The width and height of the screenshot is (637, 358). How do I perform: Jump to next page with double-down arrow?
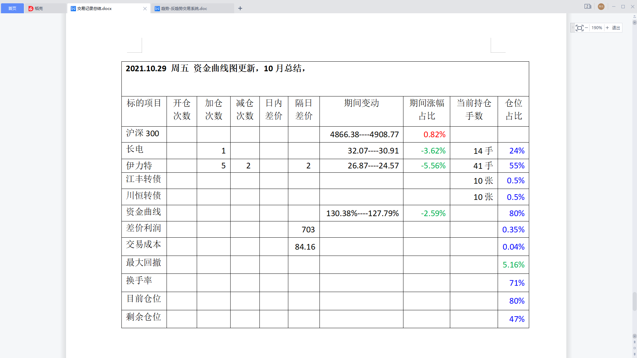pos(635,354)
